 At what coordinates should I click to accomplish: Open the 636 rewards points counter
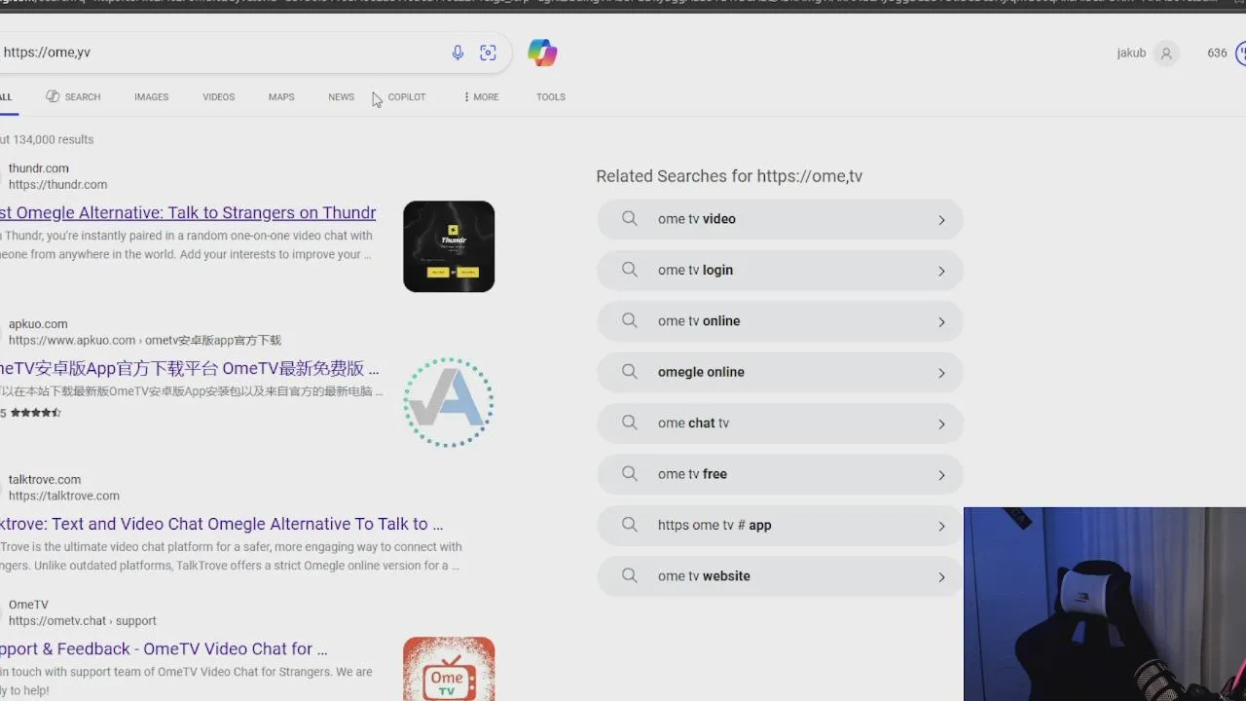(1226, 54)
